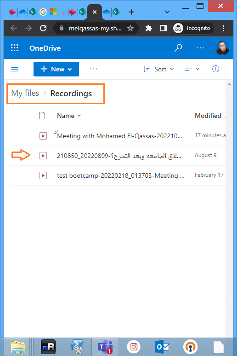Open the details pane info icon
Image resolution: width=237 pixels, height=356 pixels.
215,69
